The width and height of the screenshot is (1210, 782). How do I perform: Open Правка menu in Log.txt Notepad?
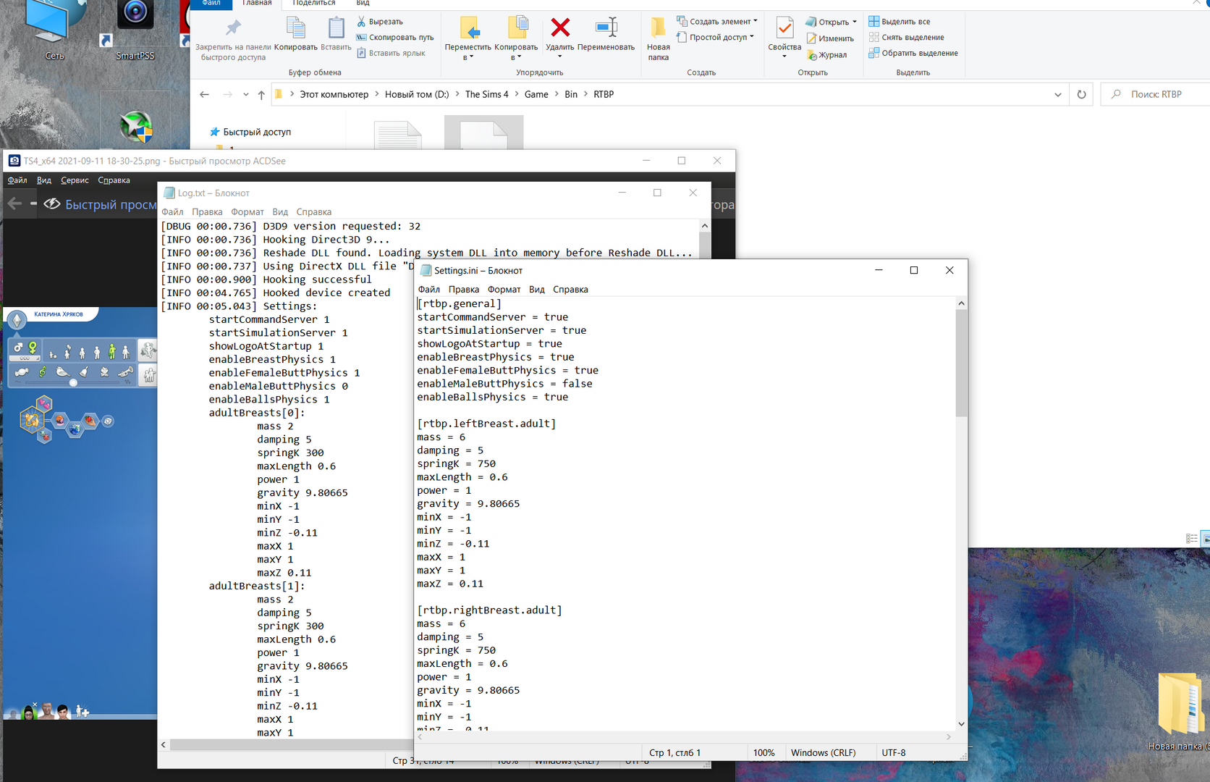point(207,212)
